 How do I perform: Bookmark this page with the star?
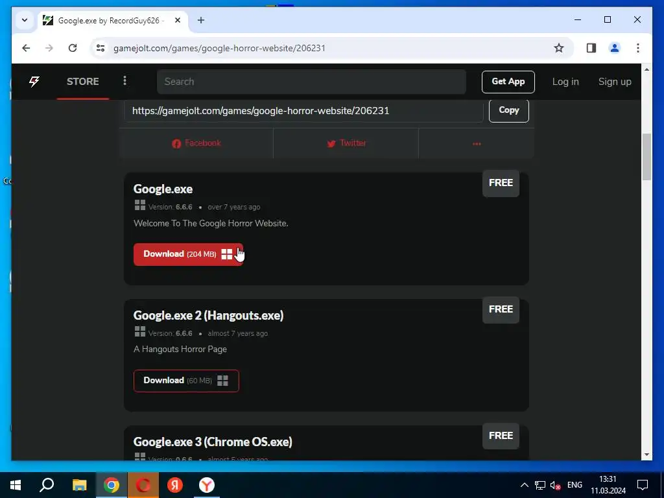tap(558, 48)
